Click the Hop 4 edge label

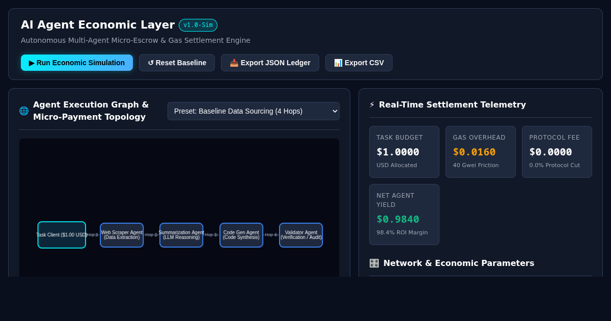(x=271, y=235)
